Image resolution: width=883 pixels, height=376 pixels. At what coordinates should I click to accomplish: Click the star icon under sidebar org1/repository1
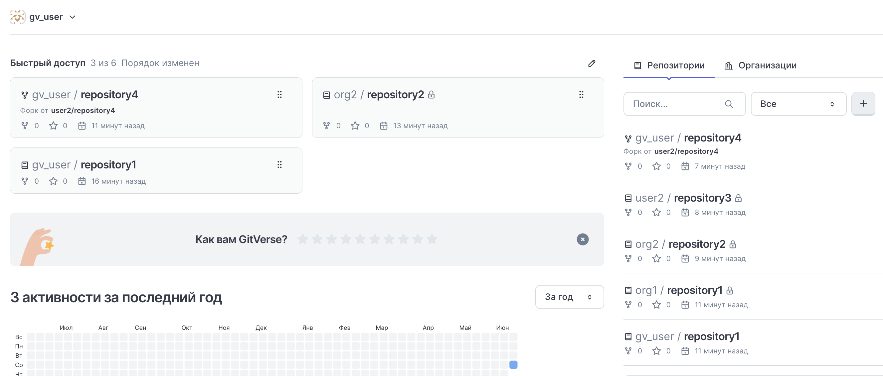pos(656,305)
